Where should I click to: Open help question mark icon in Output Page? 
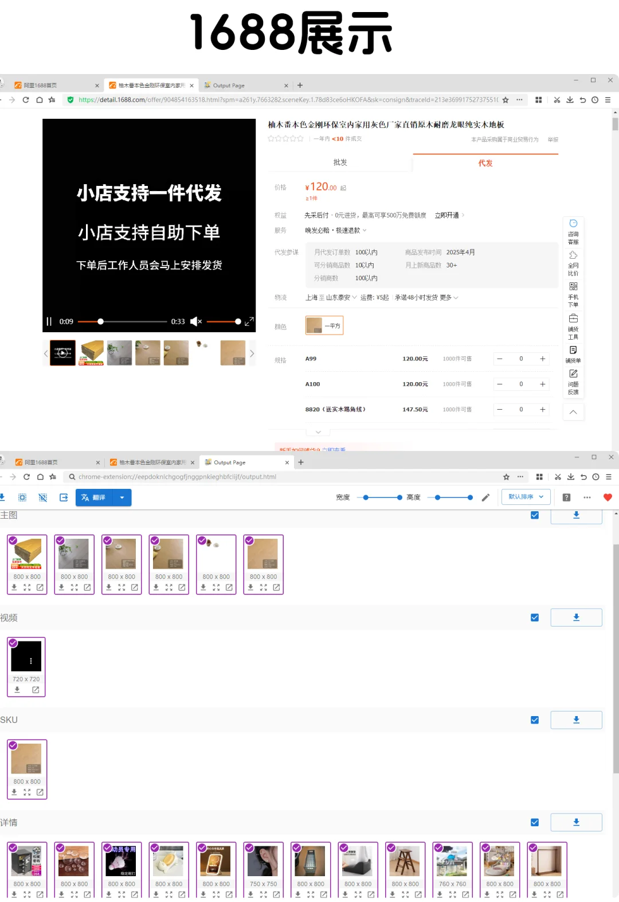pyautogui.click(x=566, y=497)
